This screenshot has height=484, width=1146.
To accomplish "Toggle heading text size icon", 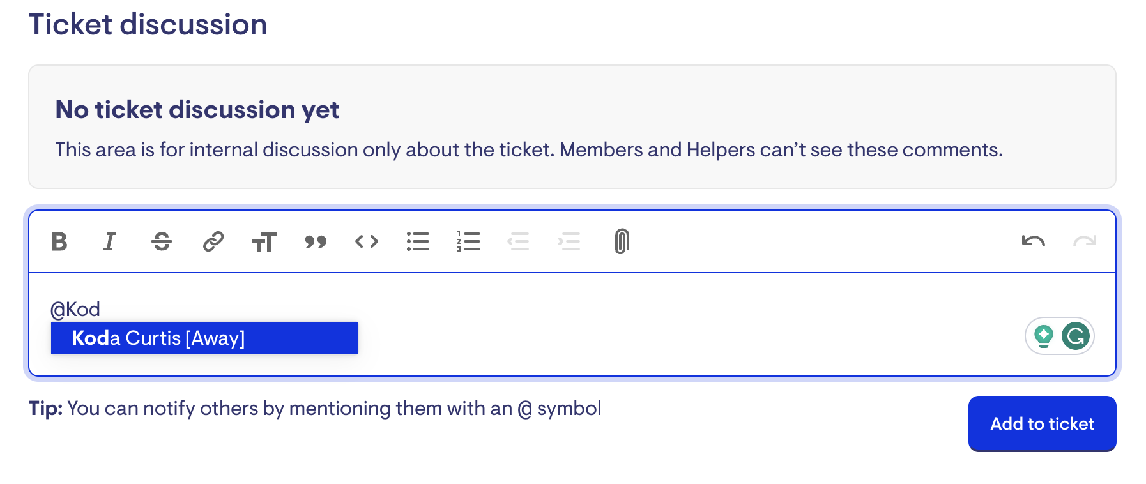I will (264, 243).
